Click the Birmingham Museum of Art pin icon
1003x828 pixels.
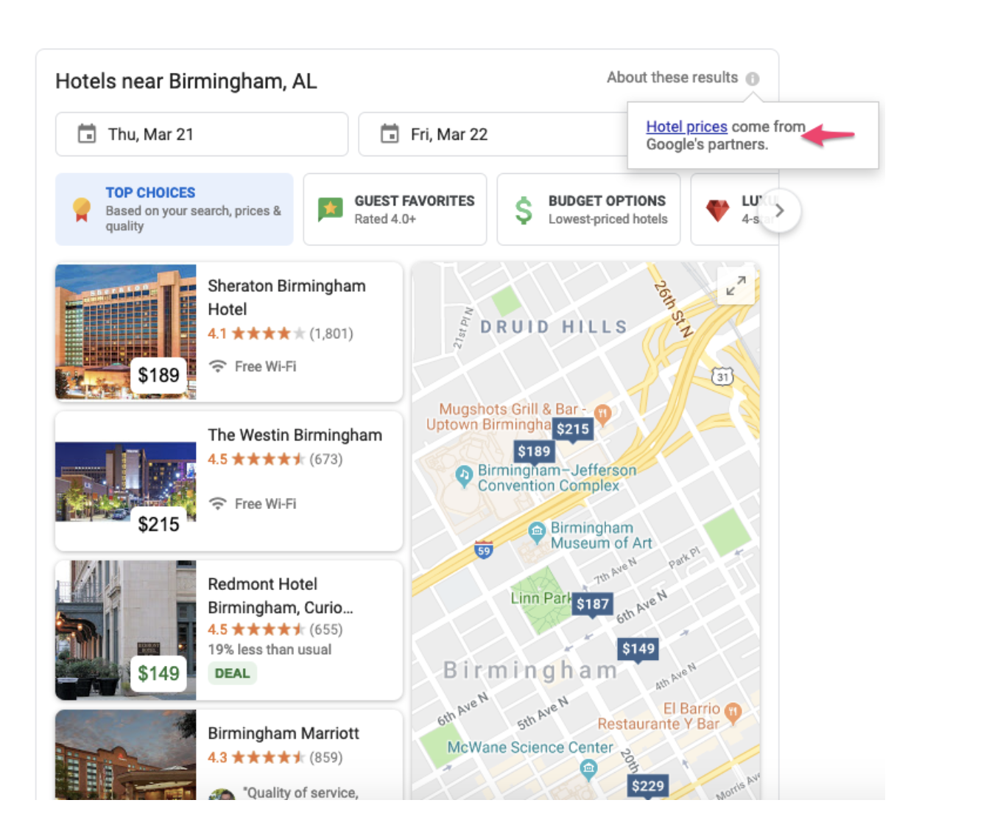click(x=537, y=530)
